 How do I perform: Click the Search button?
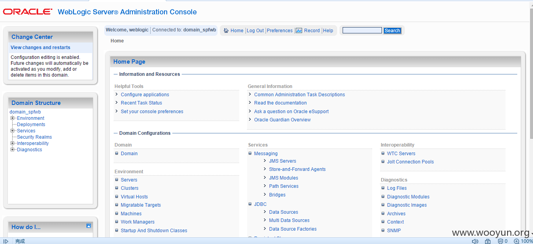[x=392, y=31]
